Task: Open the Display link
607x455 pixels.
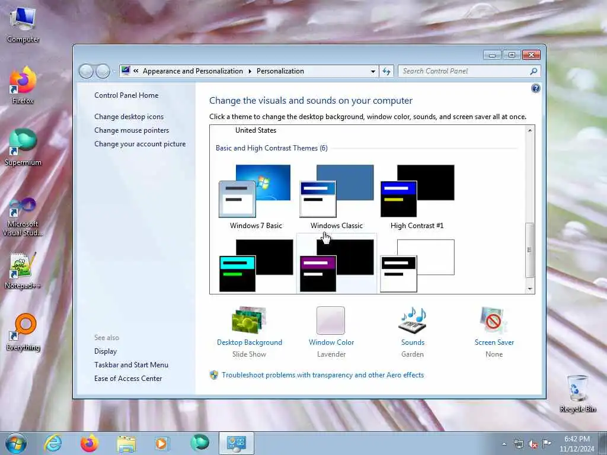Action: 106,351
